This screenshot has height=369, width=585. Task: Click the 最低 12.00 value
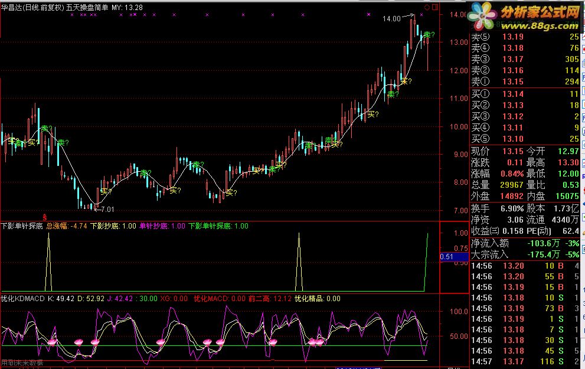coord(553,174)
